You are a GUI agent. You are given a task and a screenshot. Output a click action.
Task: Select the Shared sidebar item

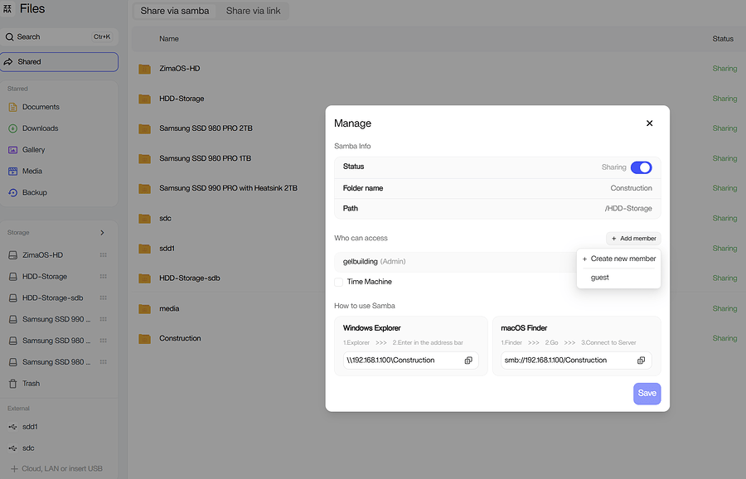[x=59, y=62]
